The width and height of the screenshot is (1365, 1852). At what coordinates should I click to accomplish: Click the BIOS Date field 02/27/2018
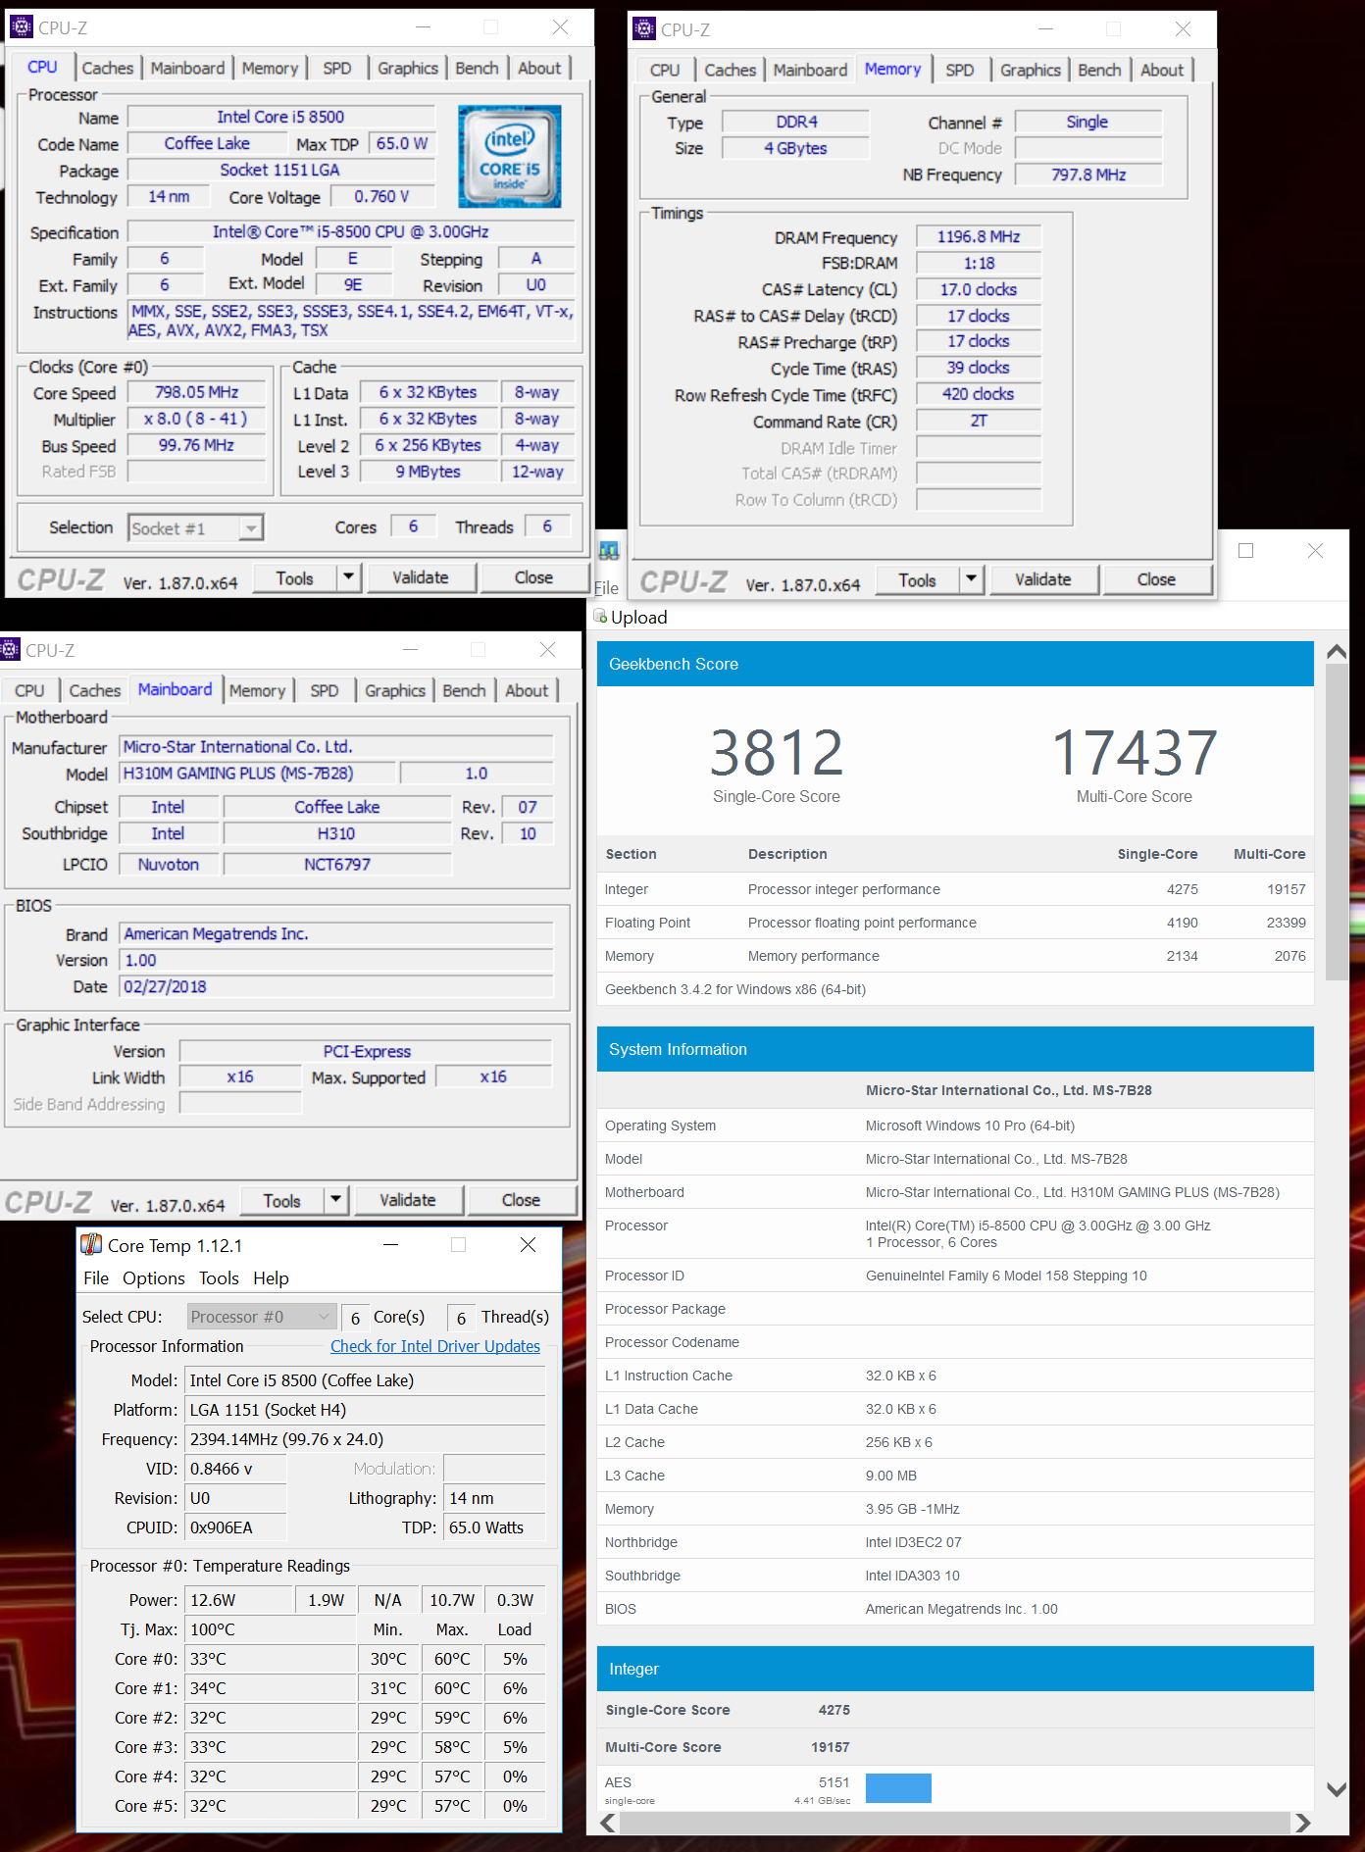tap(336, 986)
